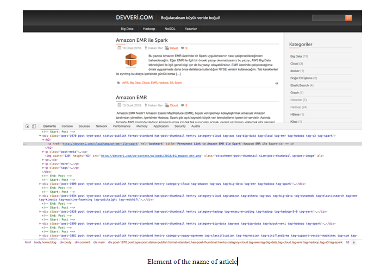Open the Yazarlar navigation menu

point(191,29)
